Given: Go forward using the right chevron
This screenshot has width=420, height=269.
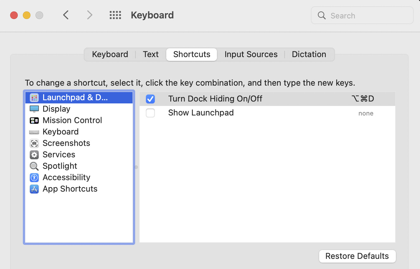Looking at the screenshot, I should 90,15.
